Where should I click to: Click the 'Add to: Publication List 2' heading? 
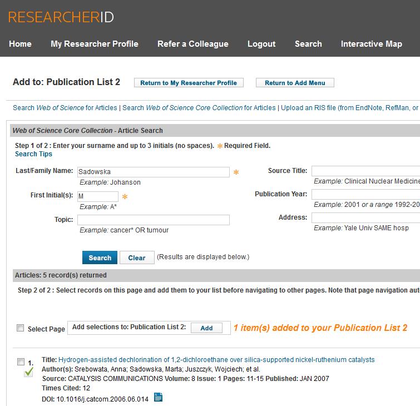66,82
